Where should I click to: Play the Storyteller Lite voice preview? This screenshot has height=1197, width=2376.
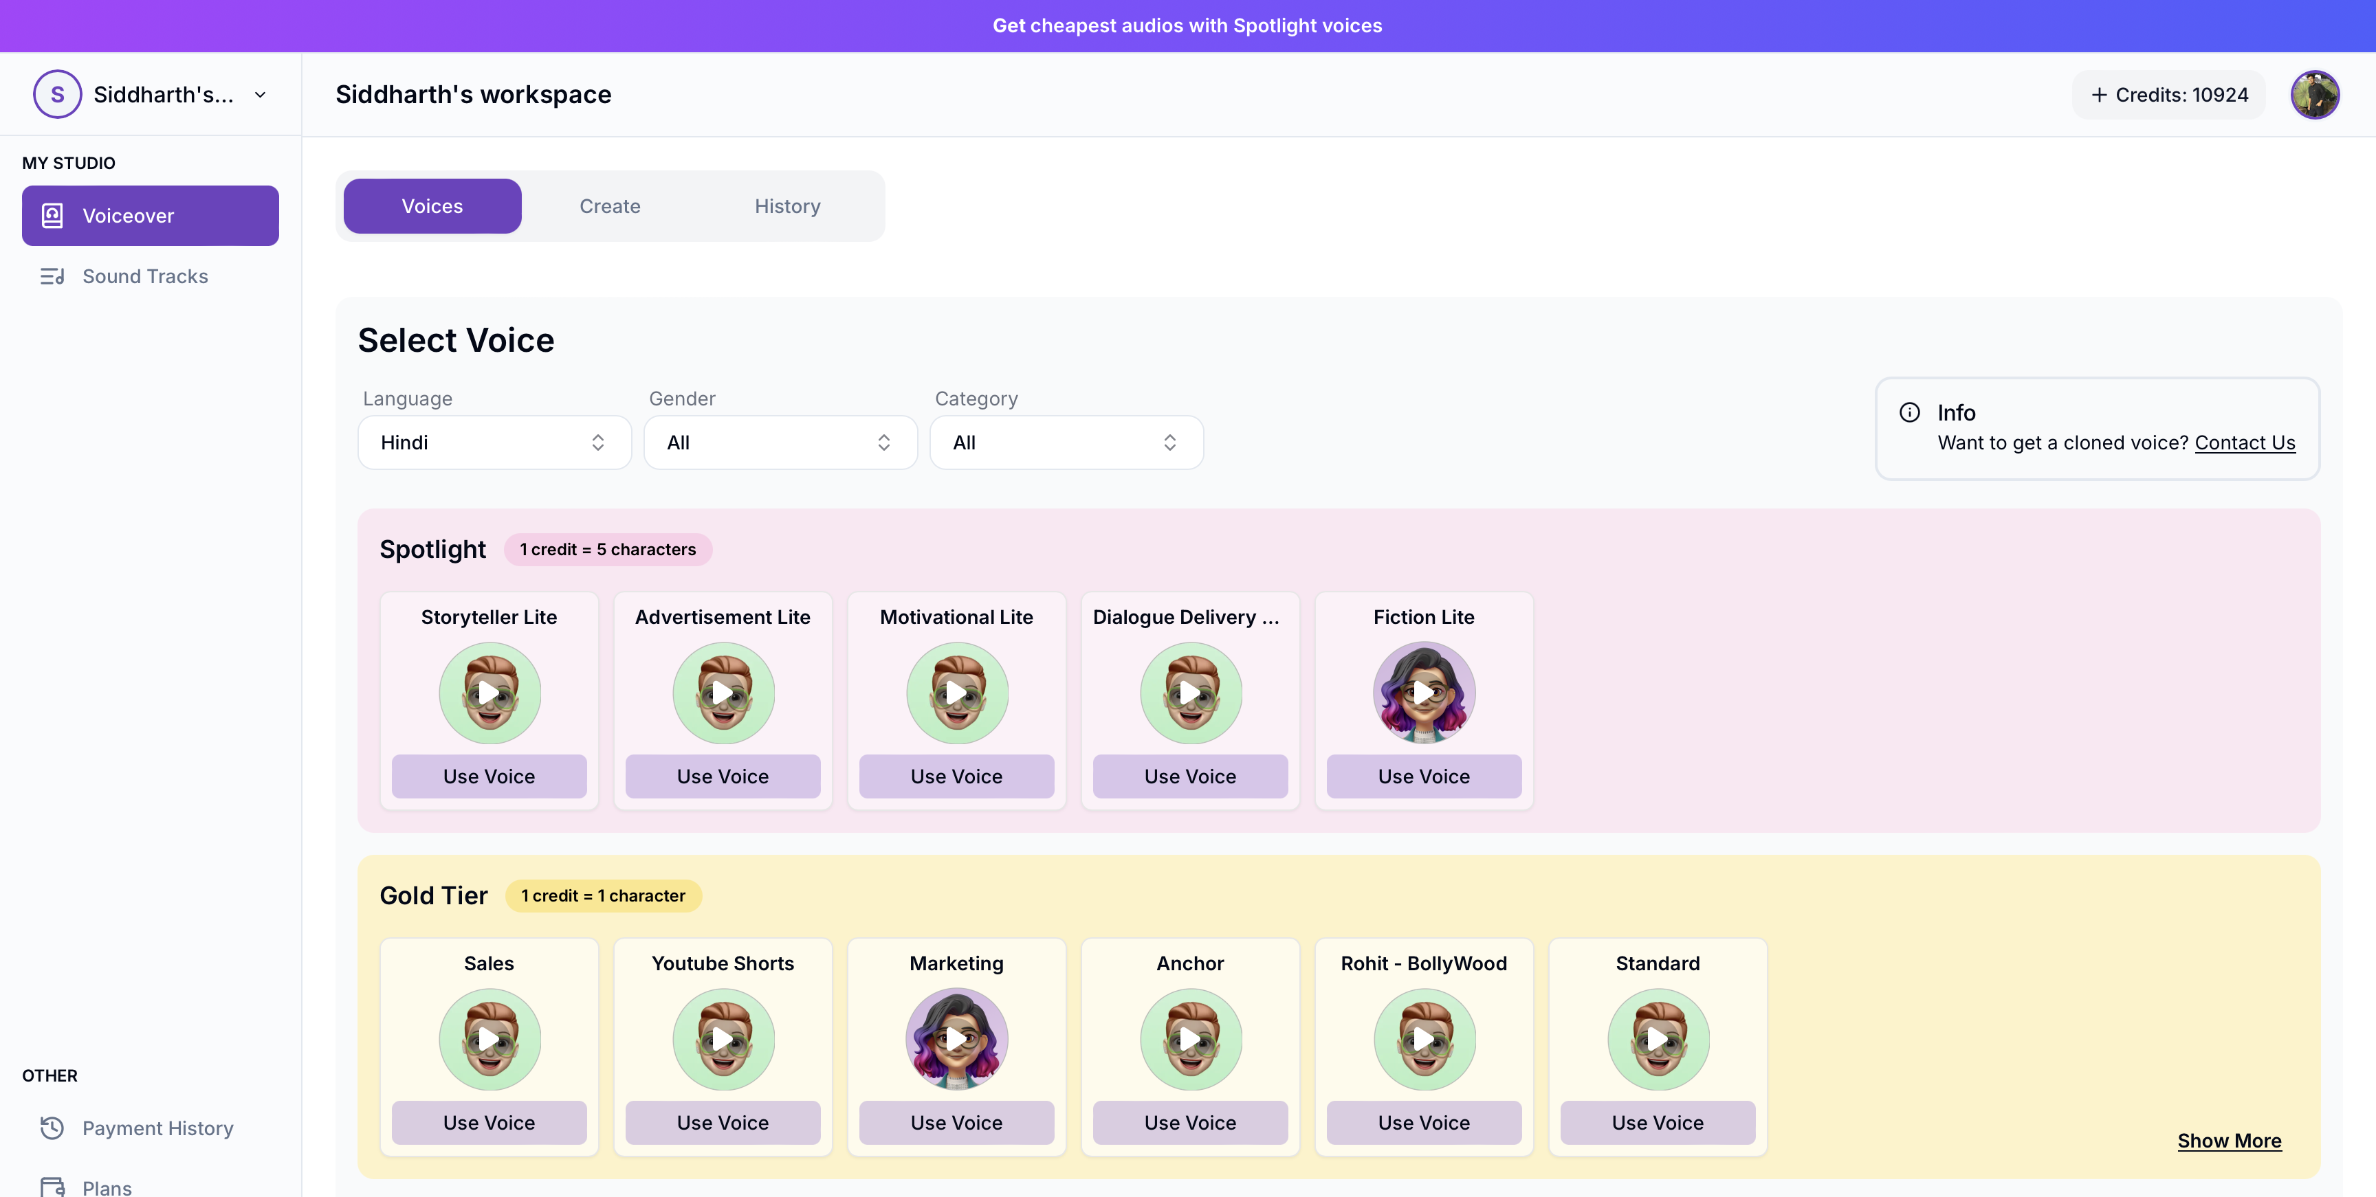point(489,693)
